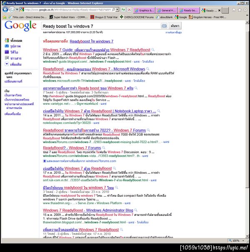Click the เพิ่มเครื่องมือ more tools link
This screenshot has height=252, width=250.
tap(12, 114)
